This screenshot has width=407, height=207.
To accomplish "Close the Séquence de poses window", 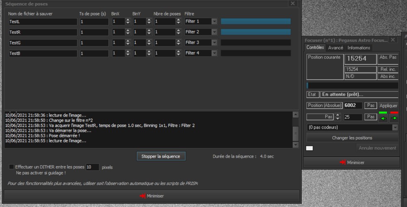I will click(x=293, y=3).
